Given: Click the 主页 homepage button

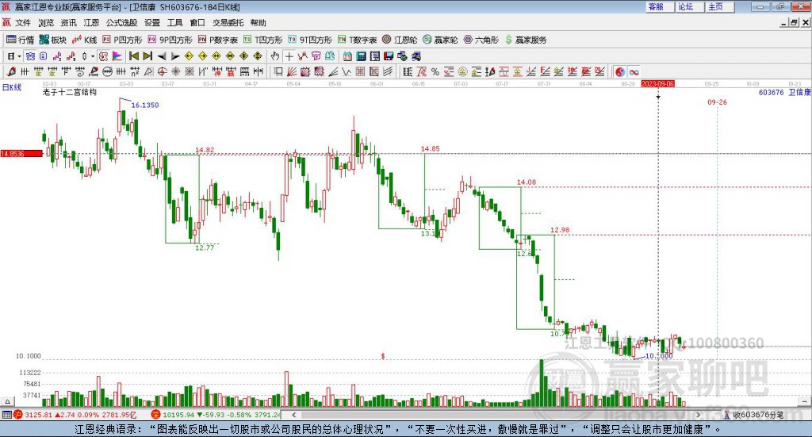Looking at the screenshot, I should coord(720,6).
